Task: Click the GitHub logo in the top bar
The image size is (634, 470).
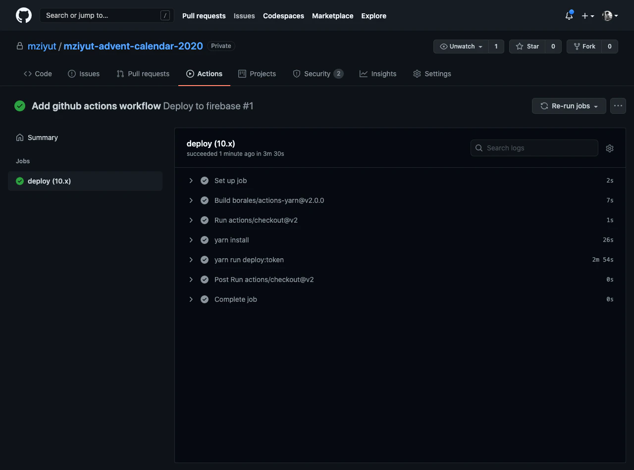Action: coord(24,15)
